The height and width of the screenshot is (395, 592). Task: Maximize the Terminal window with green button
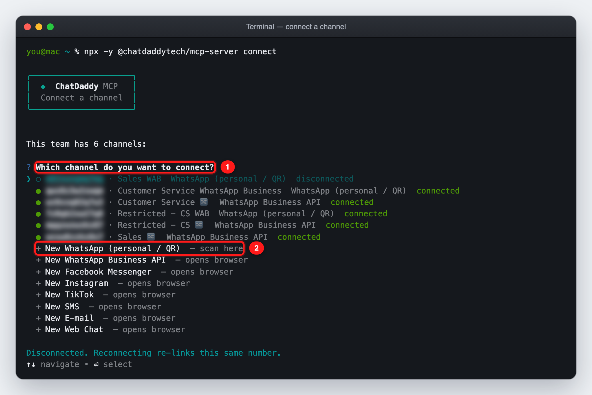coord(50,27)
